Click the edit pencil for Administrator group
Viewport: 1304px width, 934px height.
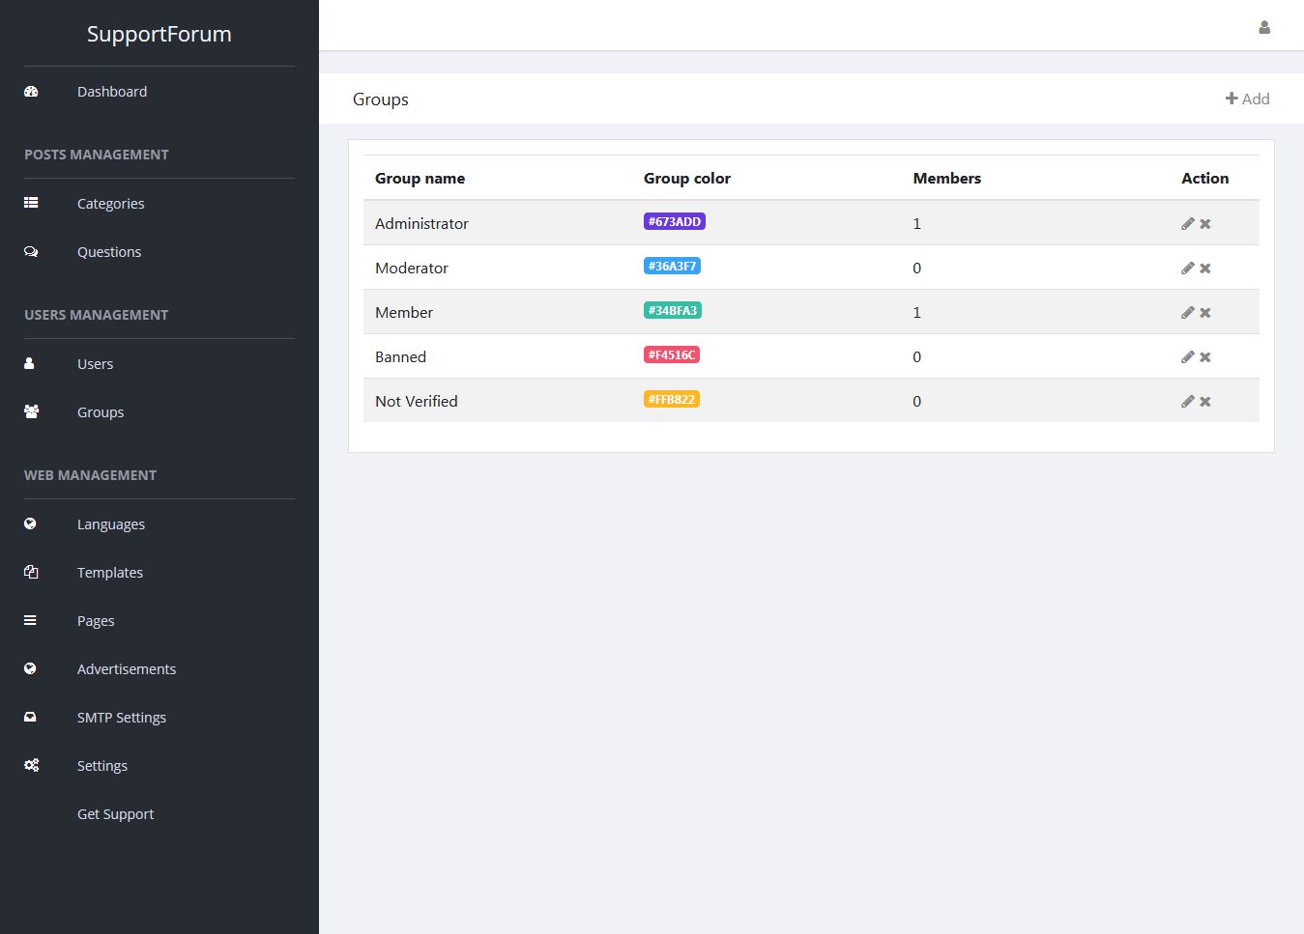coord(1187,223)
